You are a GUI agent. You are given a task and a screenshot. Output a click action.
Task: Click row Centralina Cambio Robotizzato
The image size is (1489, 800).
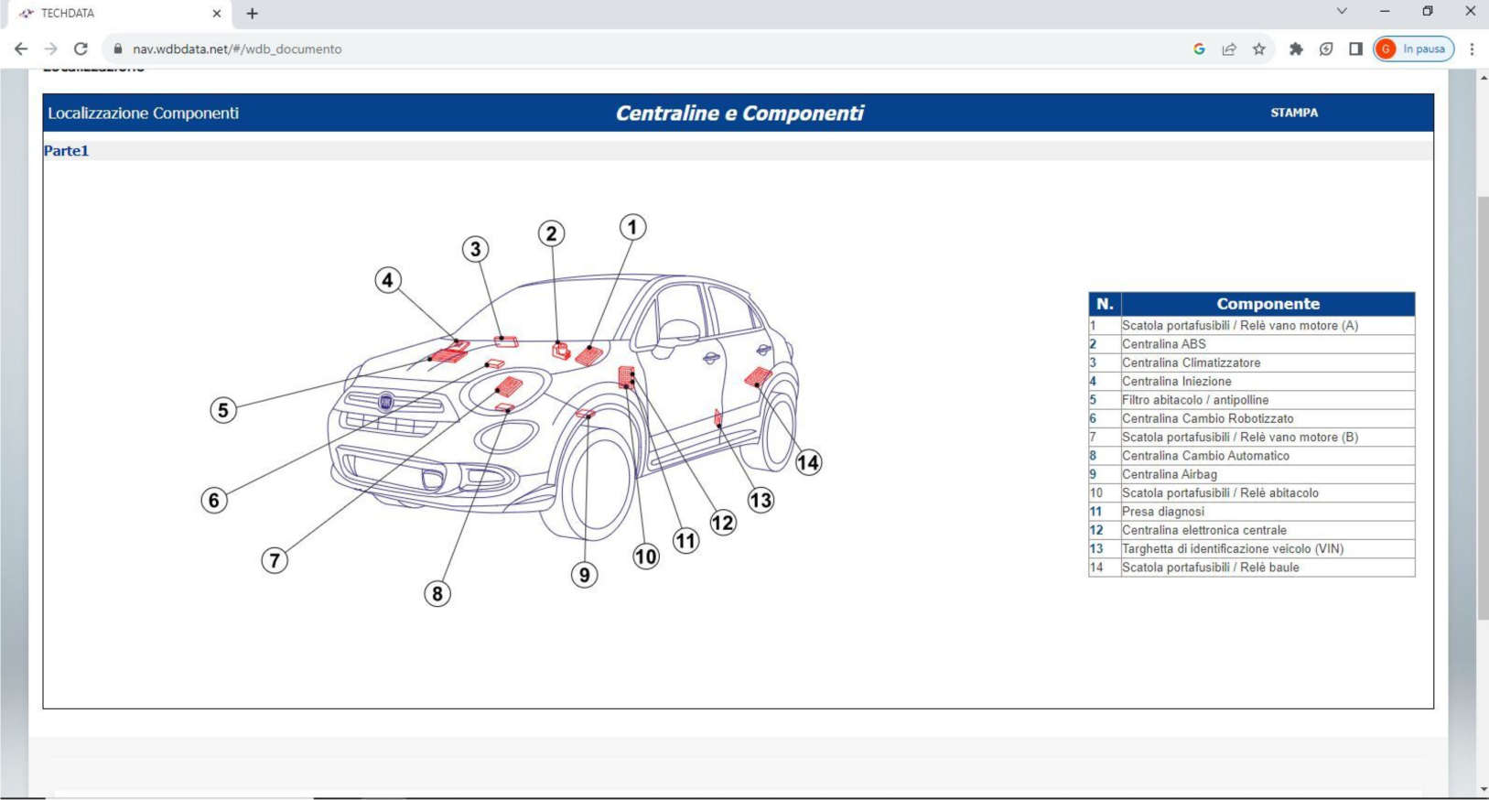tap(1251, 418)
